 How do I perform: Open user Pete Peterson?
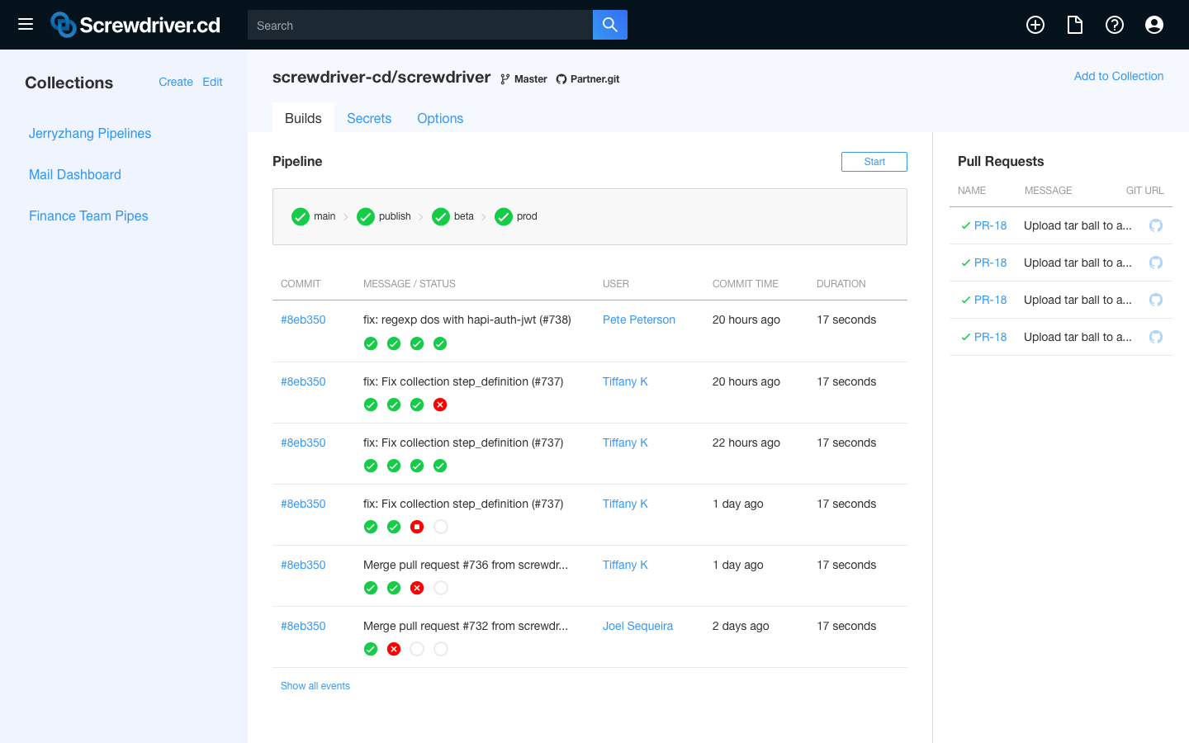point(639,319)
